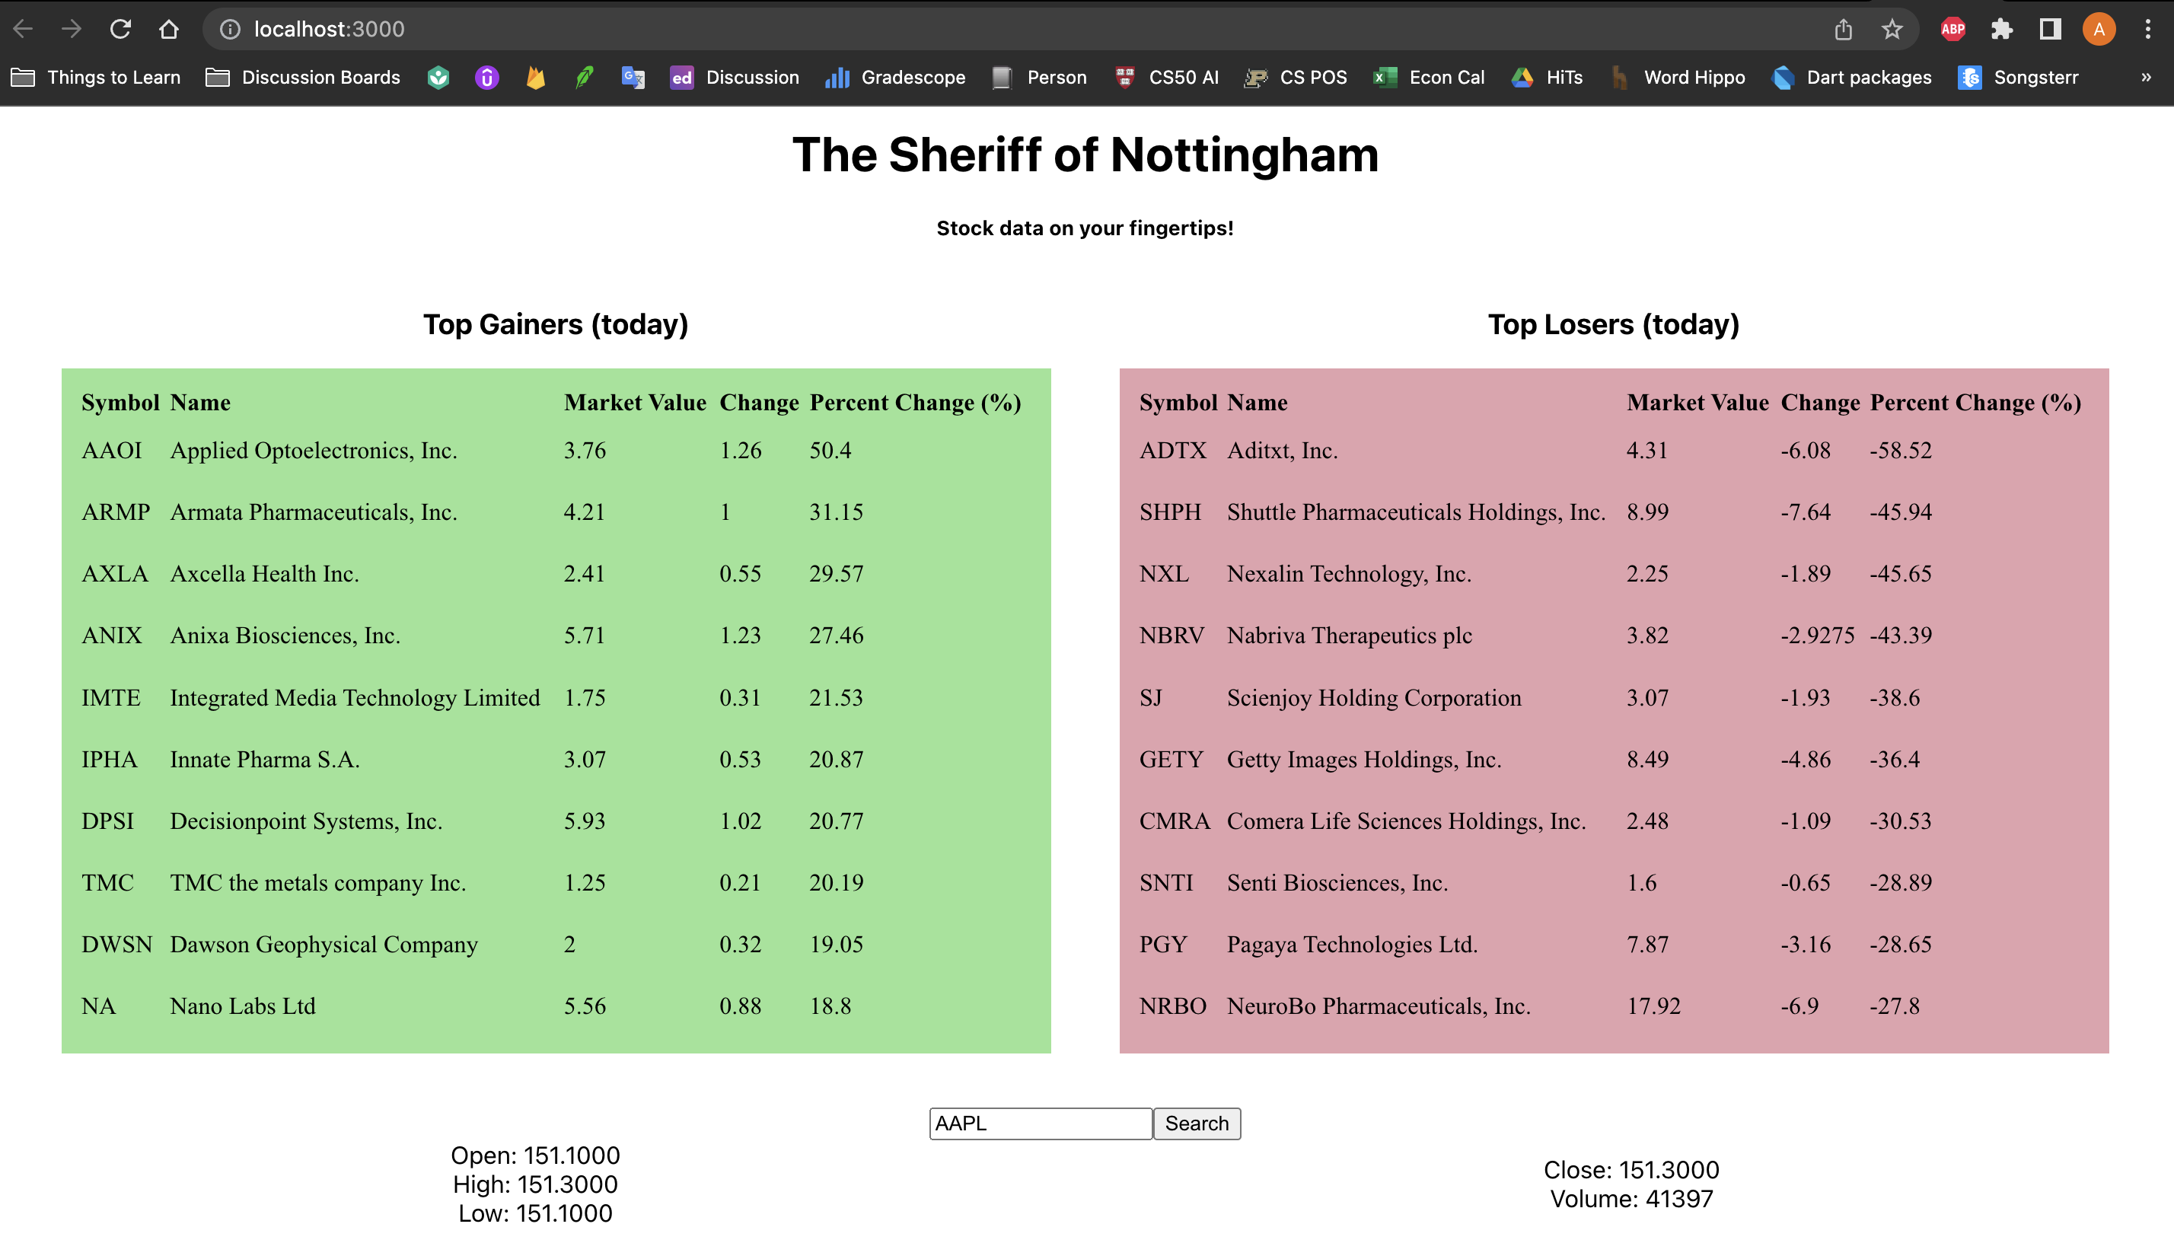2174x1259 pixels.
Task: Click the stock symbol input containing AAPL
Action: tap(1040, 1124)
